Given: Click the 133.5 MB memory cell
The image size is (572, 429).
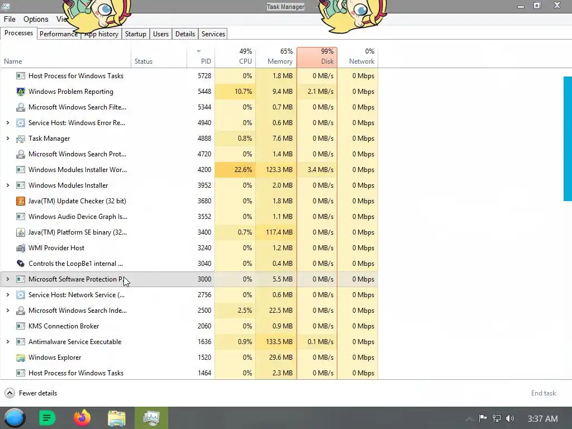Looking at the screenshot, I should click(276, 342).
